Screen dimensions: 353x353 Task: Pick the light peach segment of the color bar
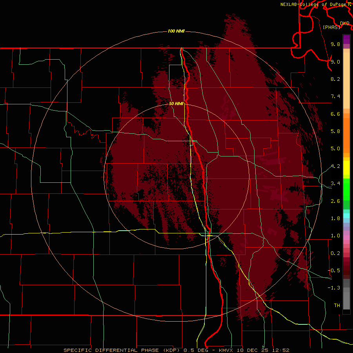click(x=346, y=81)
